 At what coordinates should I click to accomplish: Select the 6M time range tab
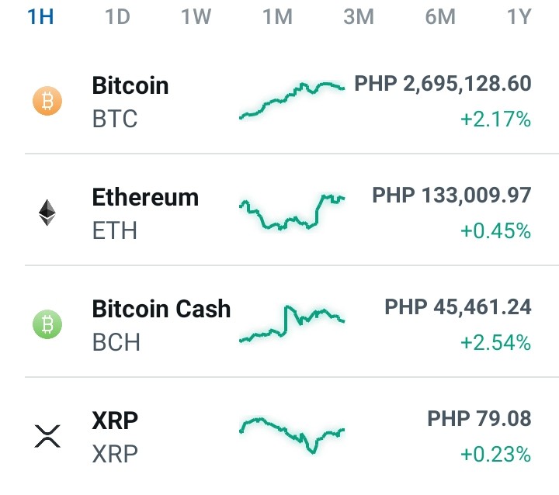[x=440, y=17]
